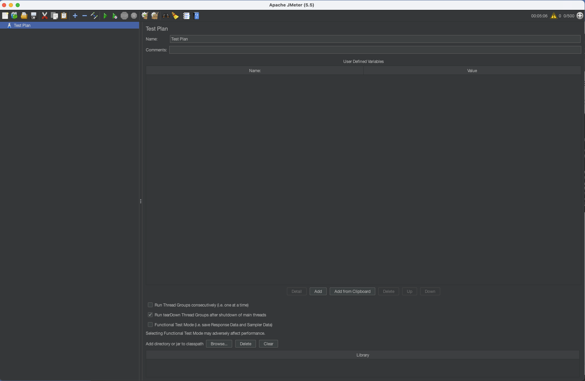Collapse all tree nodes with the minus icon

pyautogui.click(x=85, y=16)
